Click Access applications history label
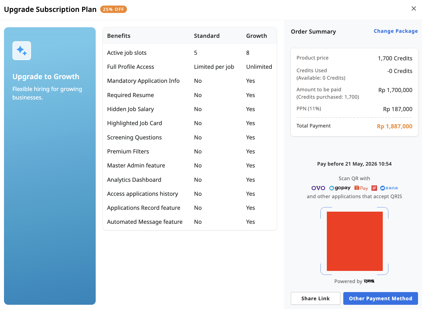 [x=142, y=194]
